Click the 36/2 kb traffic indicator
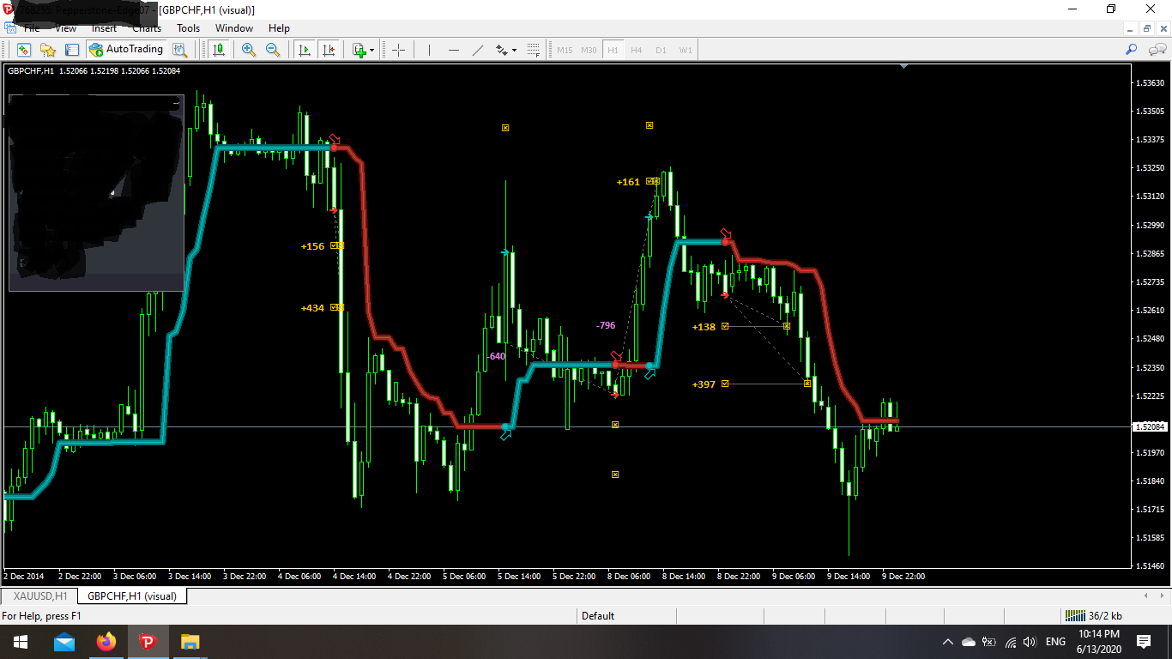 point(1104,615)
